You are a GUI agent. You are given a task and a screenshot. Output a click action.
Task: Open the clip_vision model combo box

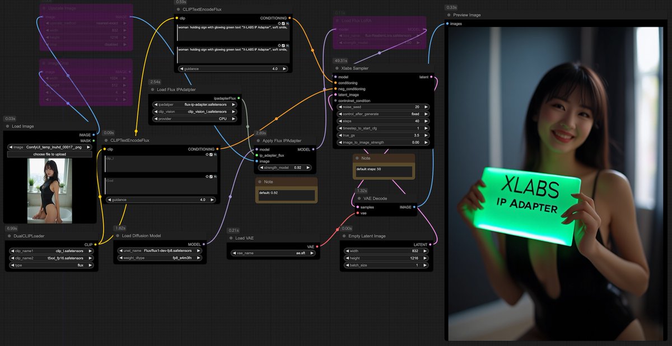tap(195, 111)
